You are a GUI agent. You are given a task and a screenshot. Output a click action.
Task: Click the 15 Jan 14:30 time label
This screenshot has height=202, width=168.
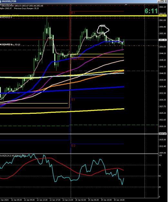point(119,200)
